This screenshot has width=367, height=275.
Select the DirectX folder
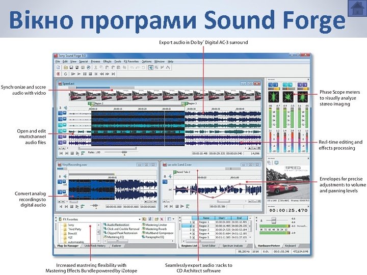point(72,233)
